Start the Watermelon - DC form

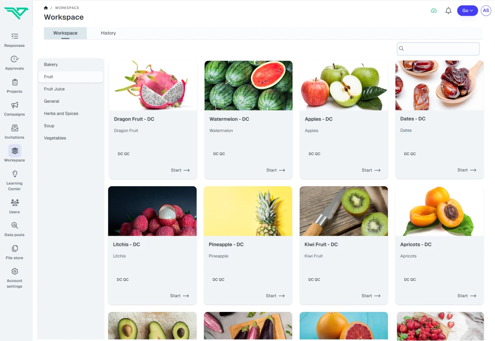(x=276, y=170)
